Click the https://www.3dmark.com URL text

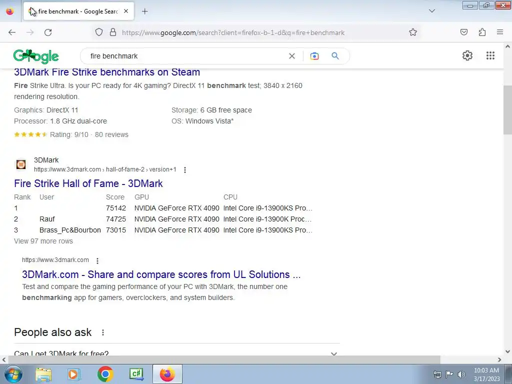pos(55,260)
